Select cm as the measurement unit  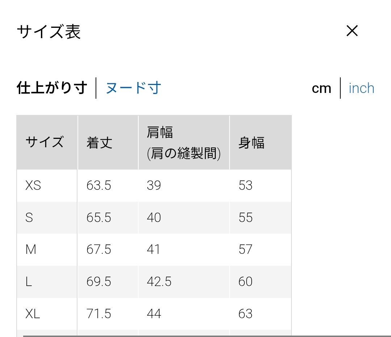tap(321, 88)
